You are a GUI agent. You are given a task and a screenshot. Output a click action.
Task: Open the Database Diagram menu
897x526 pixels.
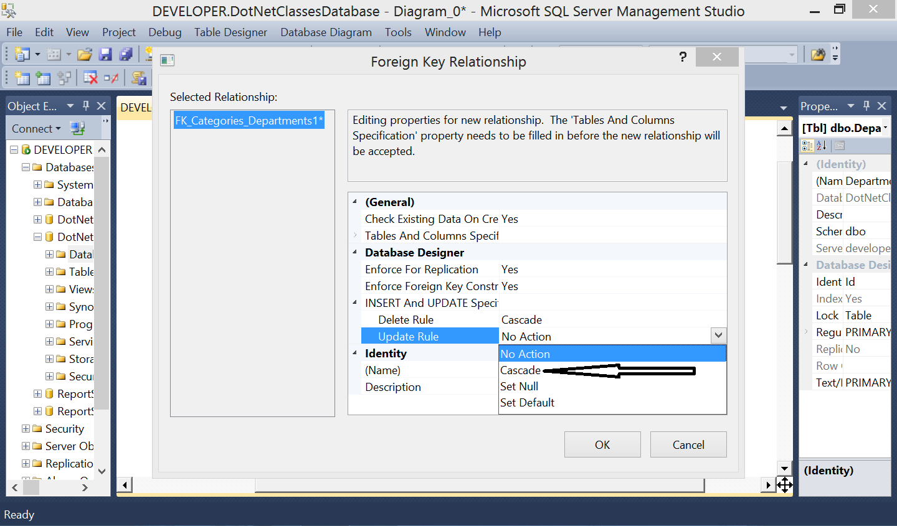[x=326, y=32]
